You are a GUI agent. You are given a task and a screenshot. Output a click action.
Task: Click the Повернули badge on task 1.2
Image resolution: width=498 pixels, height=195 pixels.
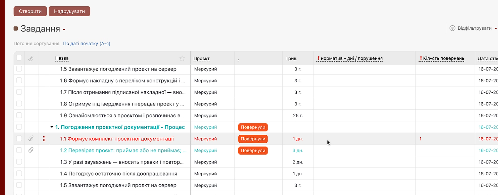[253, 150]
